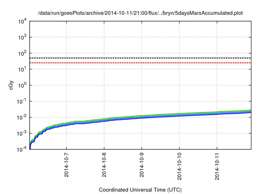Click the 2014-10-8 date tick label
This screenshot has width=277, height=194.
click(x=104, y=165)
